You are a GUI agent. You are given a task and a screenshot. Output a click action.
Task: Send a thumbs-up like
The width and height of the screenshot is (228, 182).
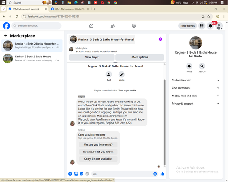point(162,174)
